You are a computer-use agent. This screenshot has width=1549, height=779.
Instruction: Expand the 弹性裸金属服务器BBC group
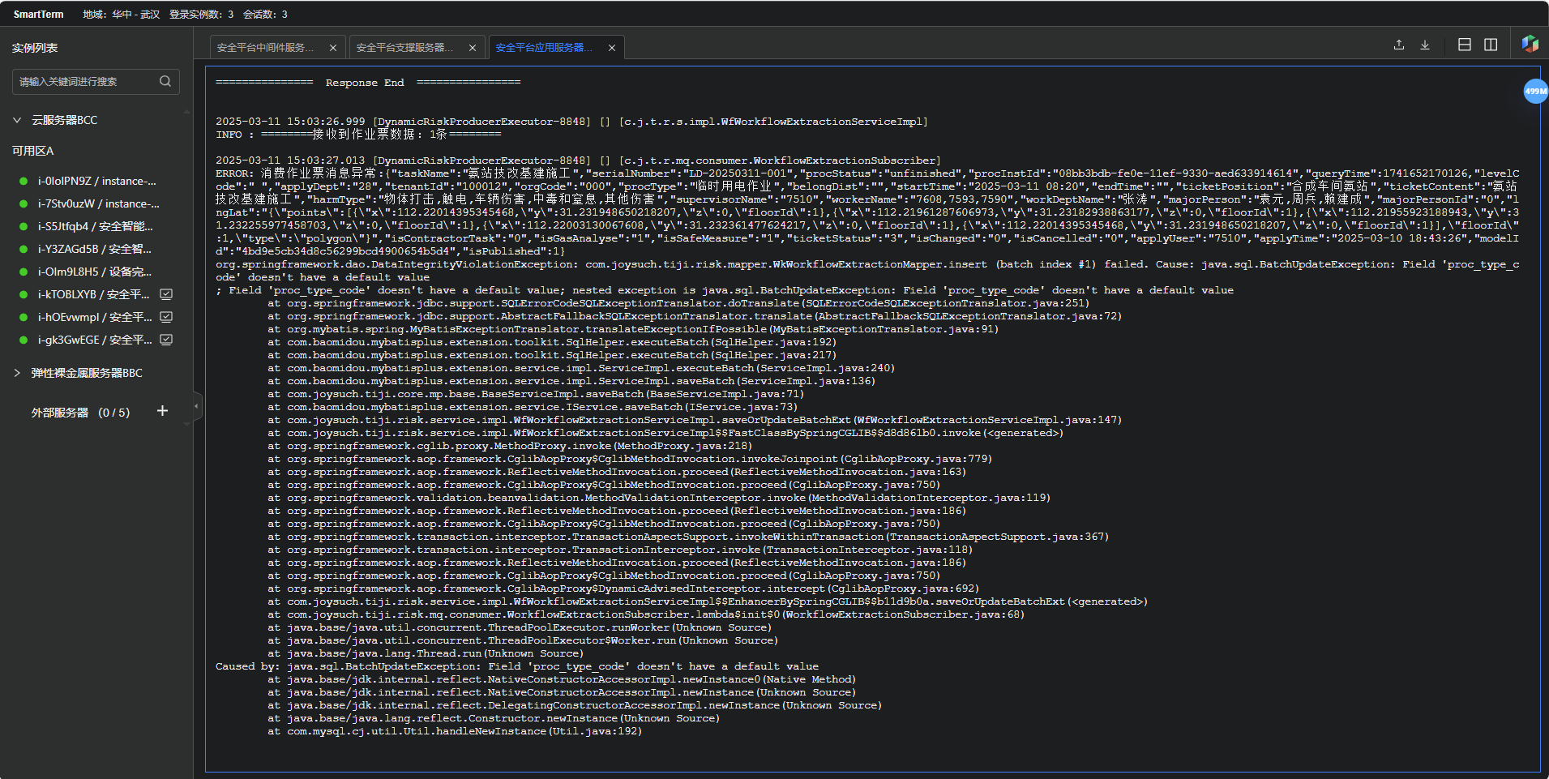click(17, 373)
